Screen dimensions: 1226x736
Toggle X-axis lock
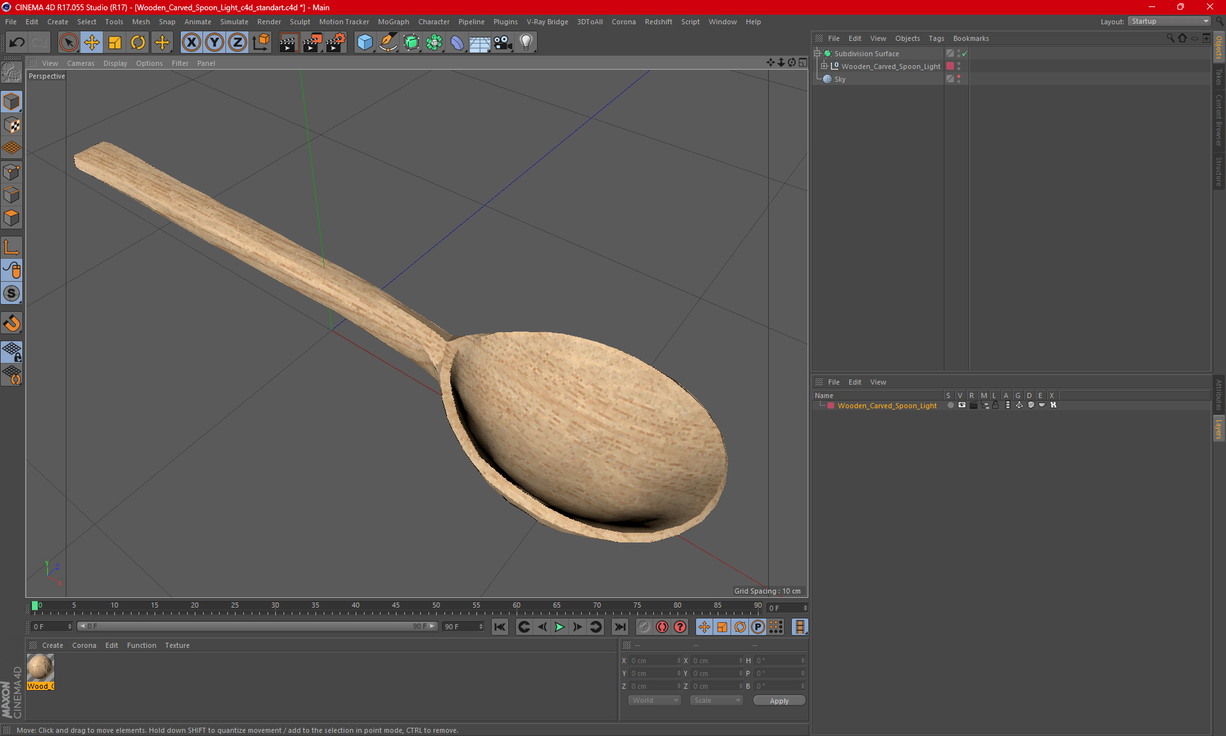pos(191,43)
